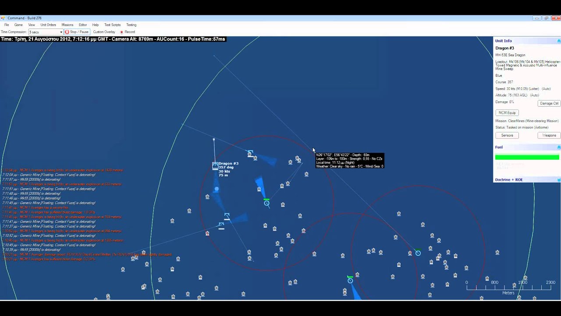The width and height of the screenshot is (561, 316).
Task: Click the Status: Tasked on mission line
Action: tap(522, 127)
